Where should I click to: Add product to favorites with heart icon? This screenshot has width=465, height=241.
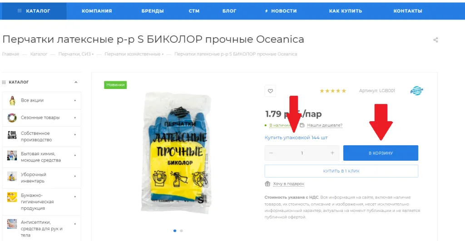[270, 91]
